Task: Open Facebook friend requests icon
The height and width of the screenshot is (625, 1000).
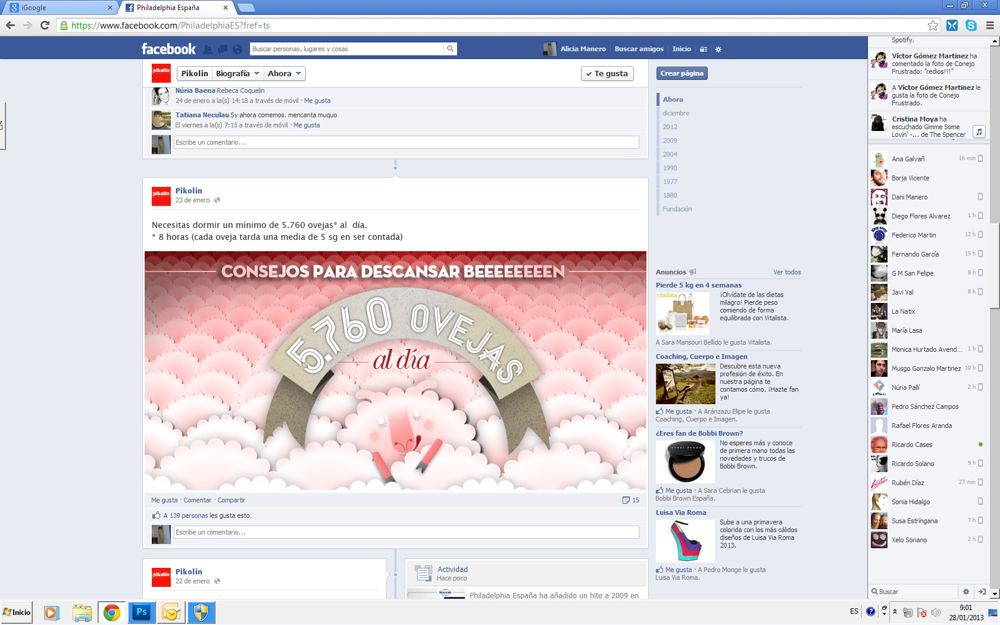Action: 207,49
